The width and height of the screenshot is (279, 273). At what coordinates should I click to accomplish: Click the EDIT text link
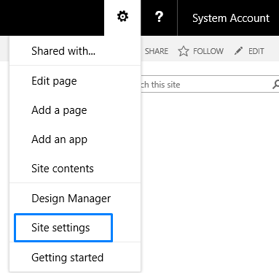(256, 51)
